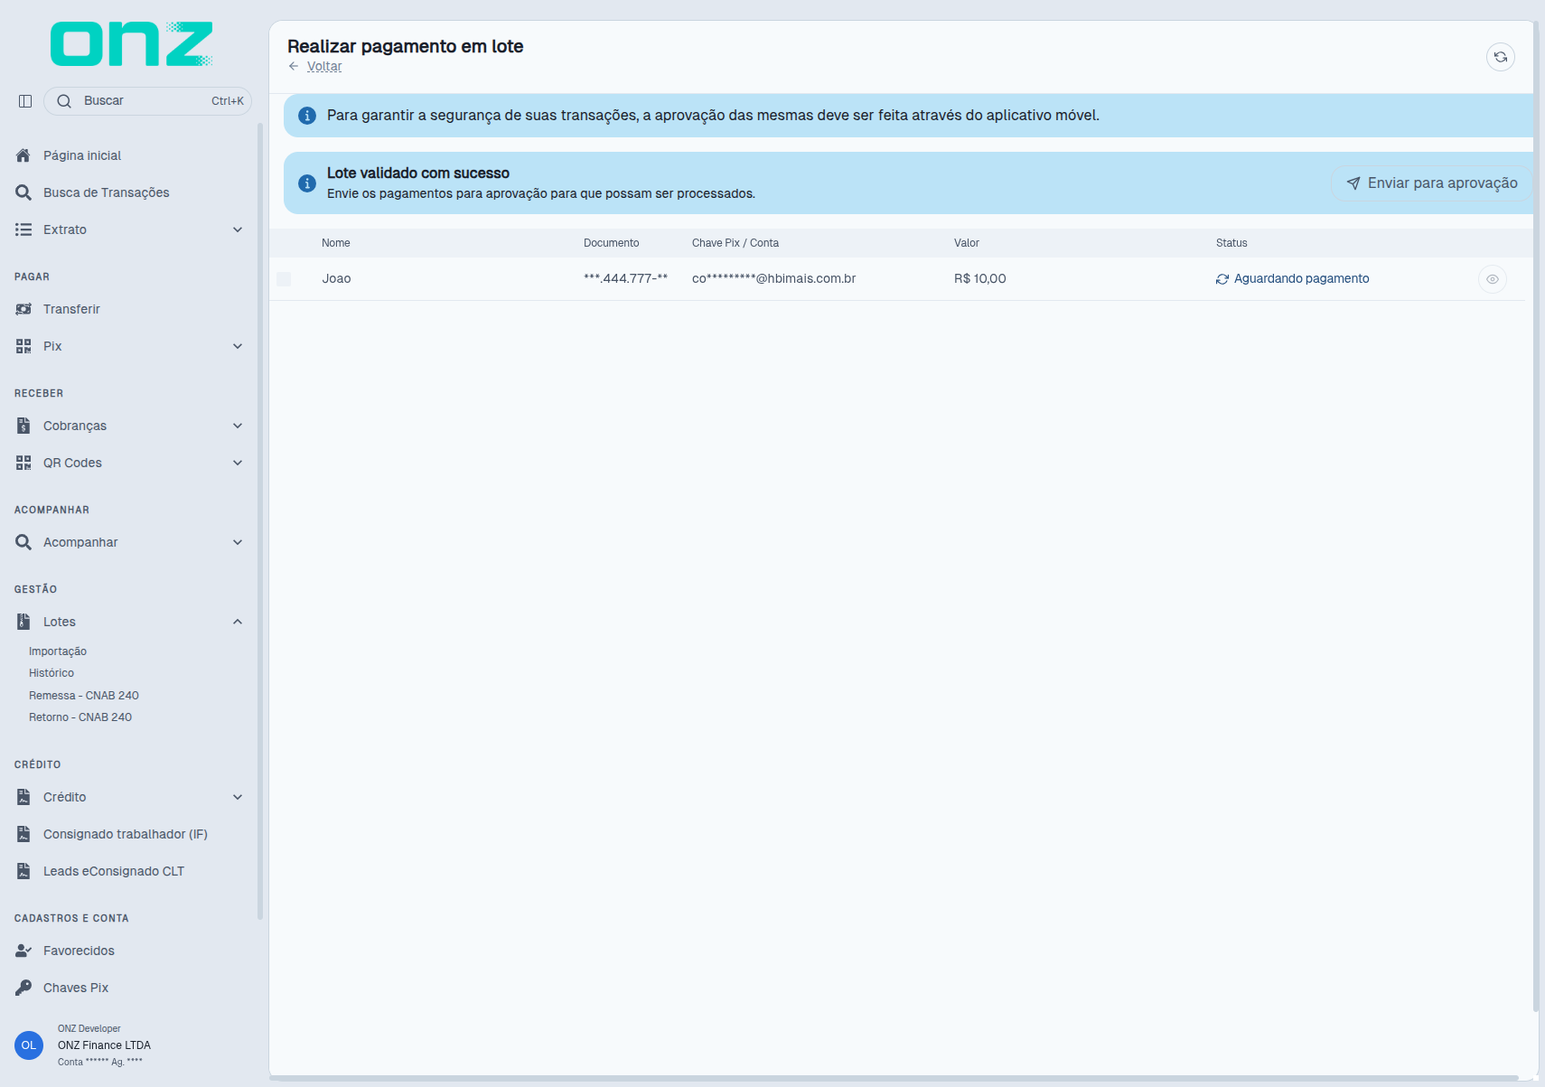Click the Cobranças invoice icon
Viewport: 1545px width, 1087px height.
click(23, 426)
